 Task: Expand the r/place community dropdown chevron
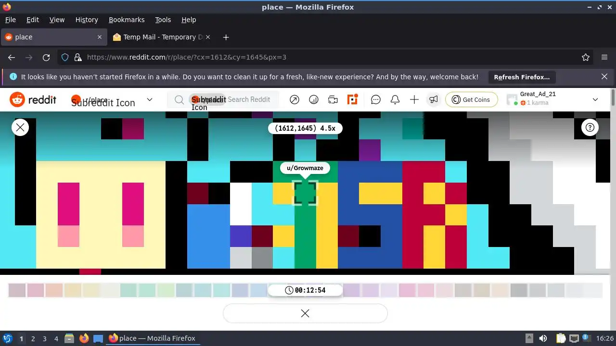[150, 99]
